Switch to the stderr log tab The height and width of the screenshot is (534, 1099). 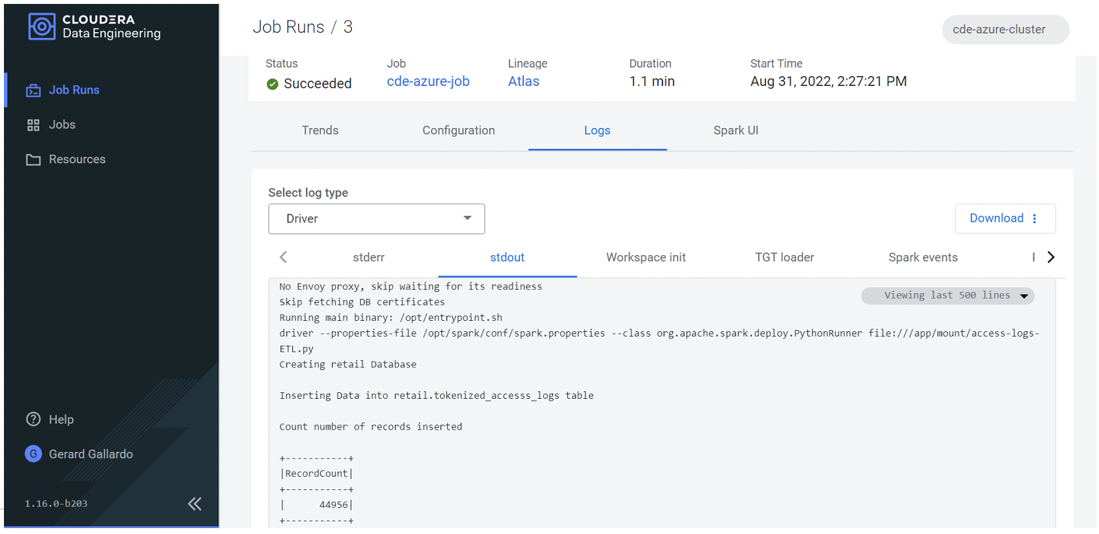point(369,258)
